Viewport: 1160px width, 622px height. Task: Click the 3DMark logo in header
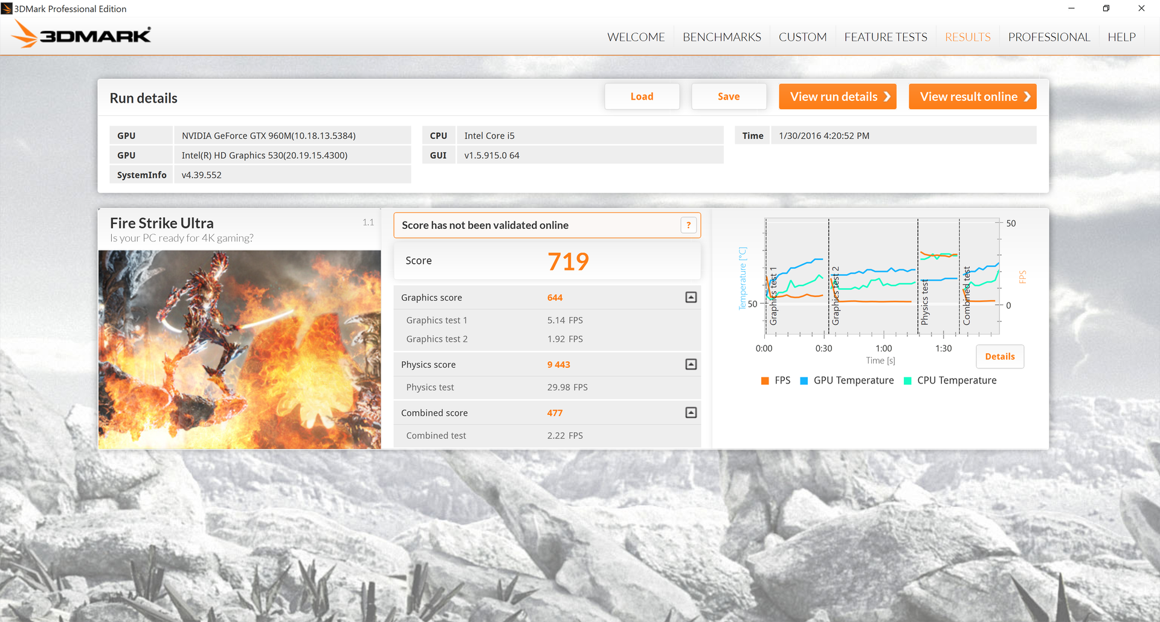point(81,35)
